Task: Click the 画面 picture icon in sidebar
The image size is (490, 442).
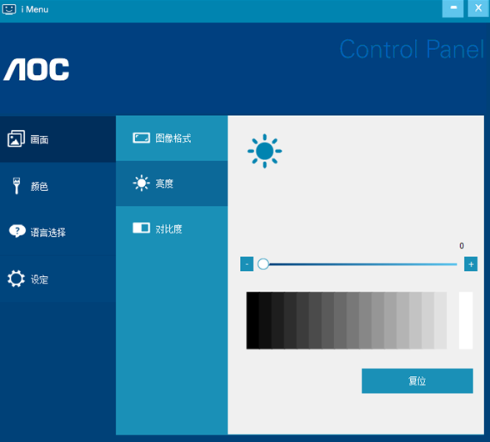Action: (x=16, y=138)
